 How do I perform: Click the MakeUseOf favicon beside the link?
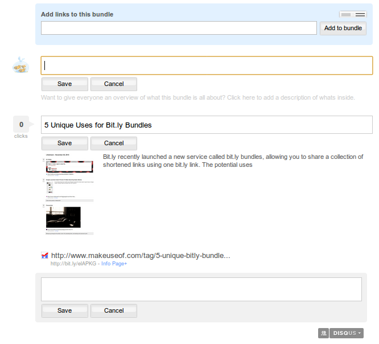[45, 256]
